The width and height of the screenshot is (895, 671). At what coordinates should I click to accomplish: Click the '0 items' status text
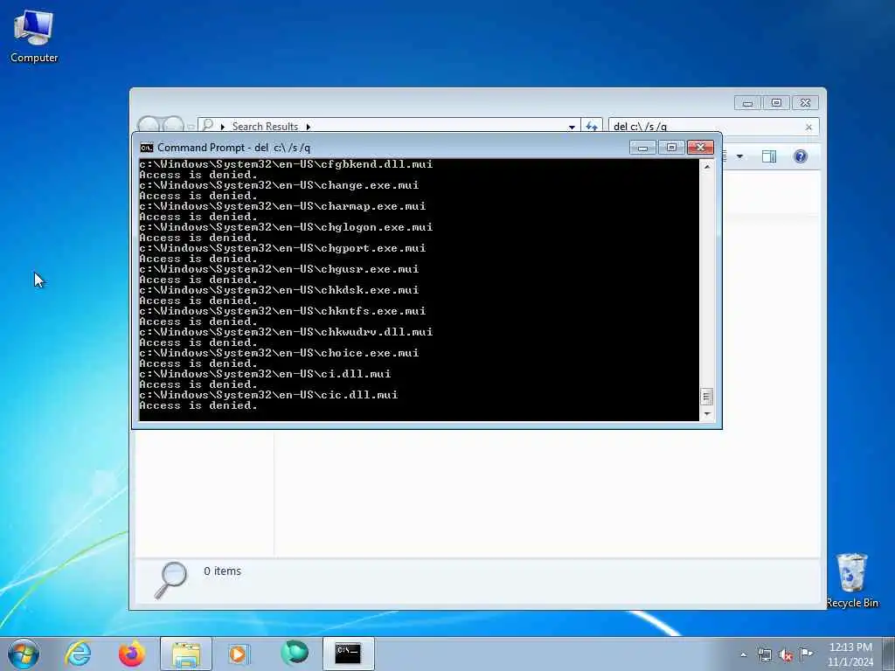(x=223, y=571)
